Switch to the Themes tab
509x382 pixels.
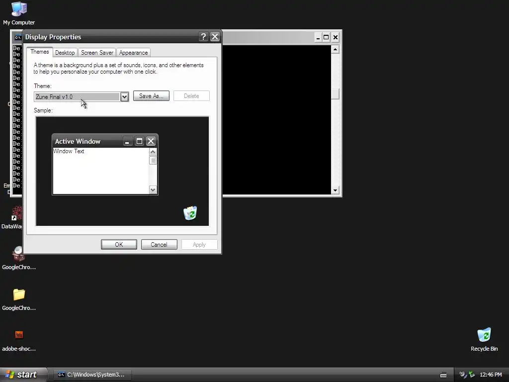[x=40, y=52]
